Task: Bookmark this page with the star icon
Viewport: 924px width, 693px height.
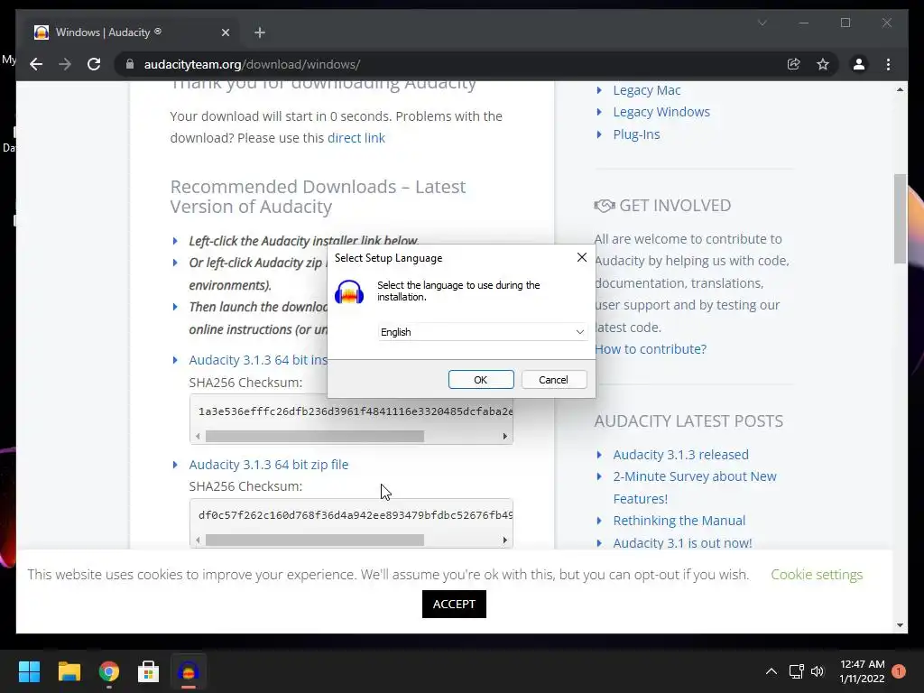Action: click(x=823, y=64)
